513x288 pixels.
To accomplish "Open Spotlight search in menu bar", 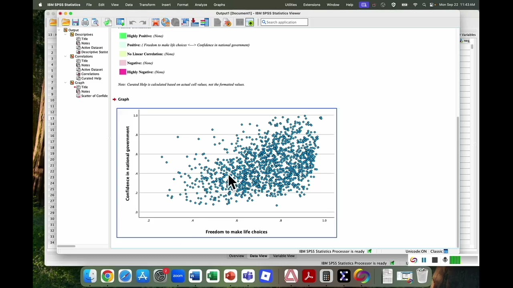I will click(x=424, y=4).
